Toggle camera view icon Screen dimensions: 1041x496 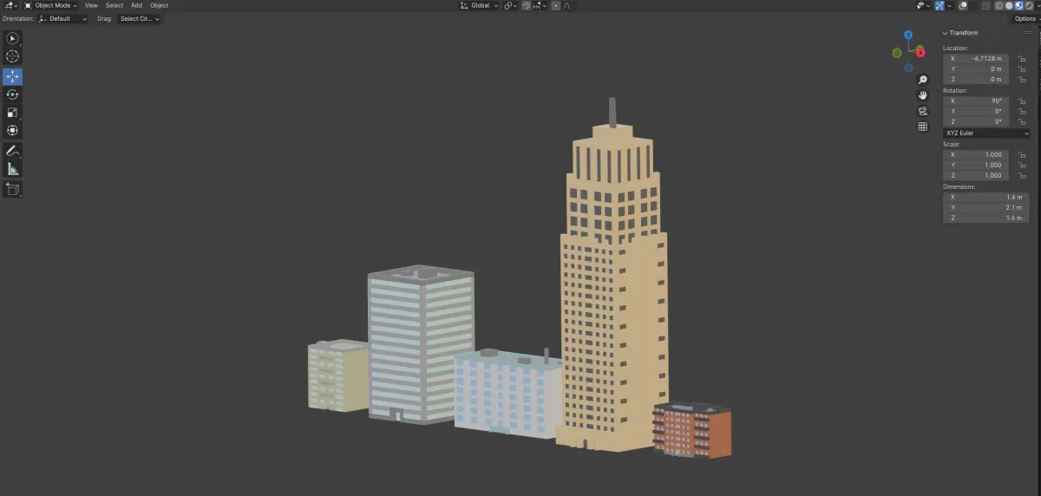923,111
